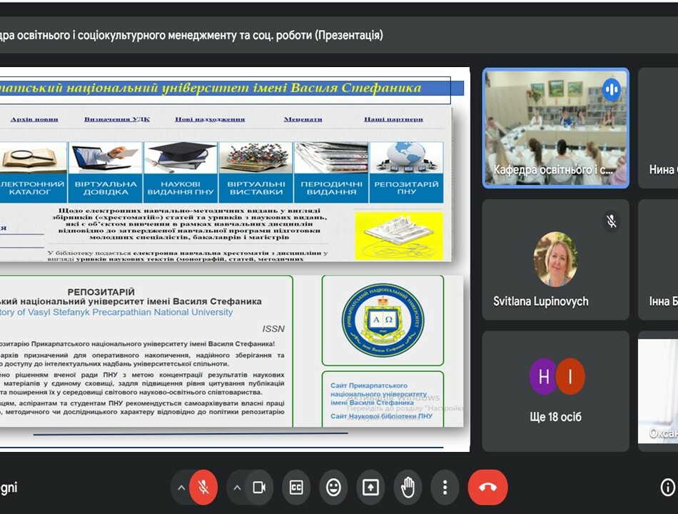The image size is (678, 514).
Task: Expand the video settings arrow beside the camera
Action: [238, 488]
